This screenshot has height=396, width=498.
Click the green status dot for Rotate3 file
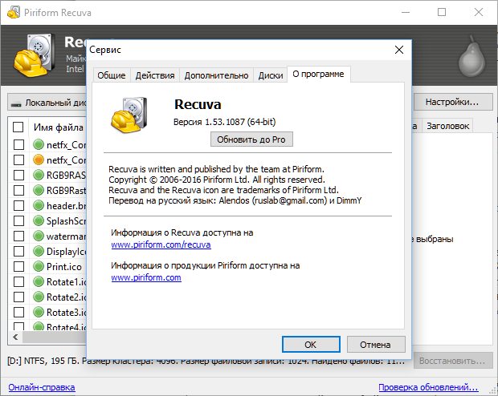39,312
